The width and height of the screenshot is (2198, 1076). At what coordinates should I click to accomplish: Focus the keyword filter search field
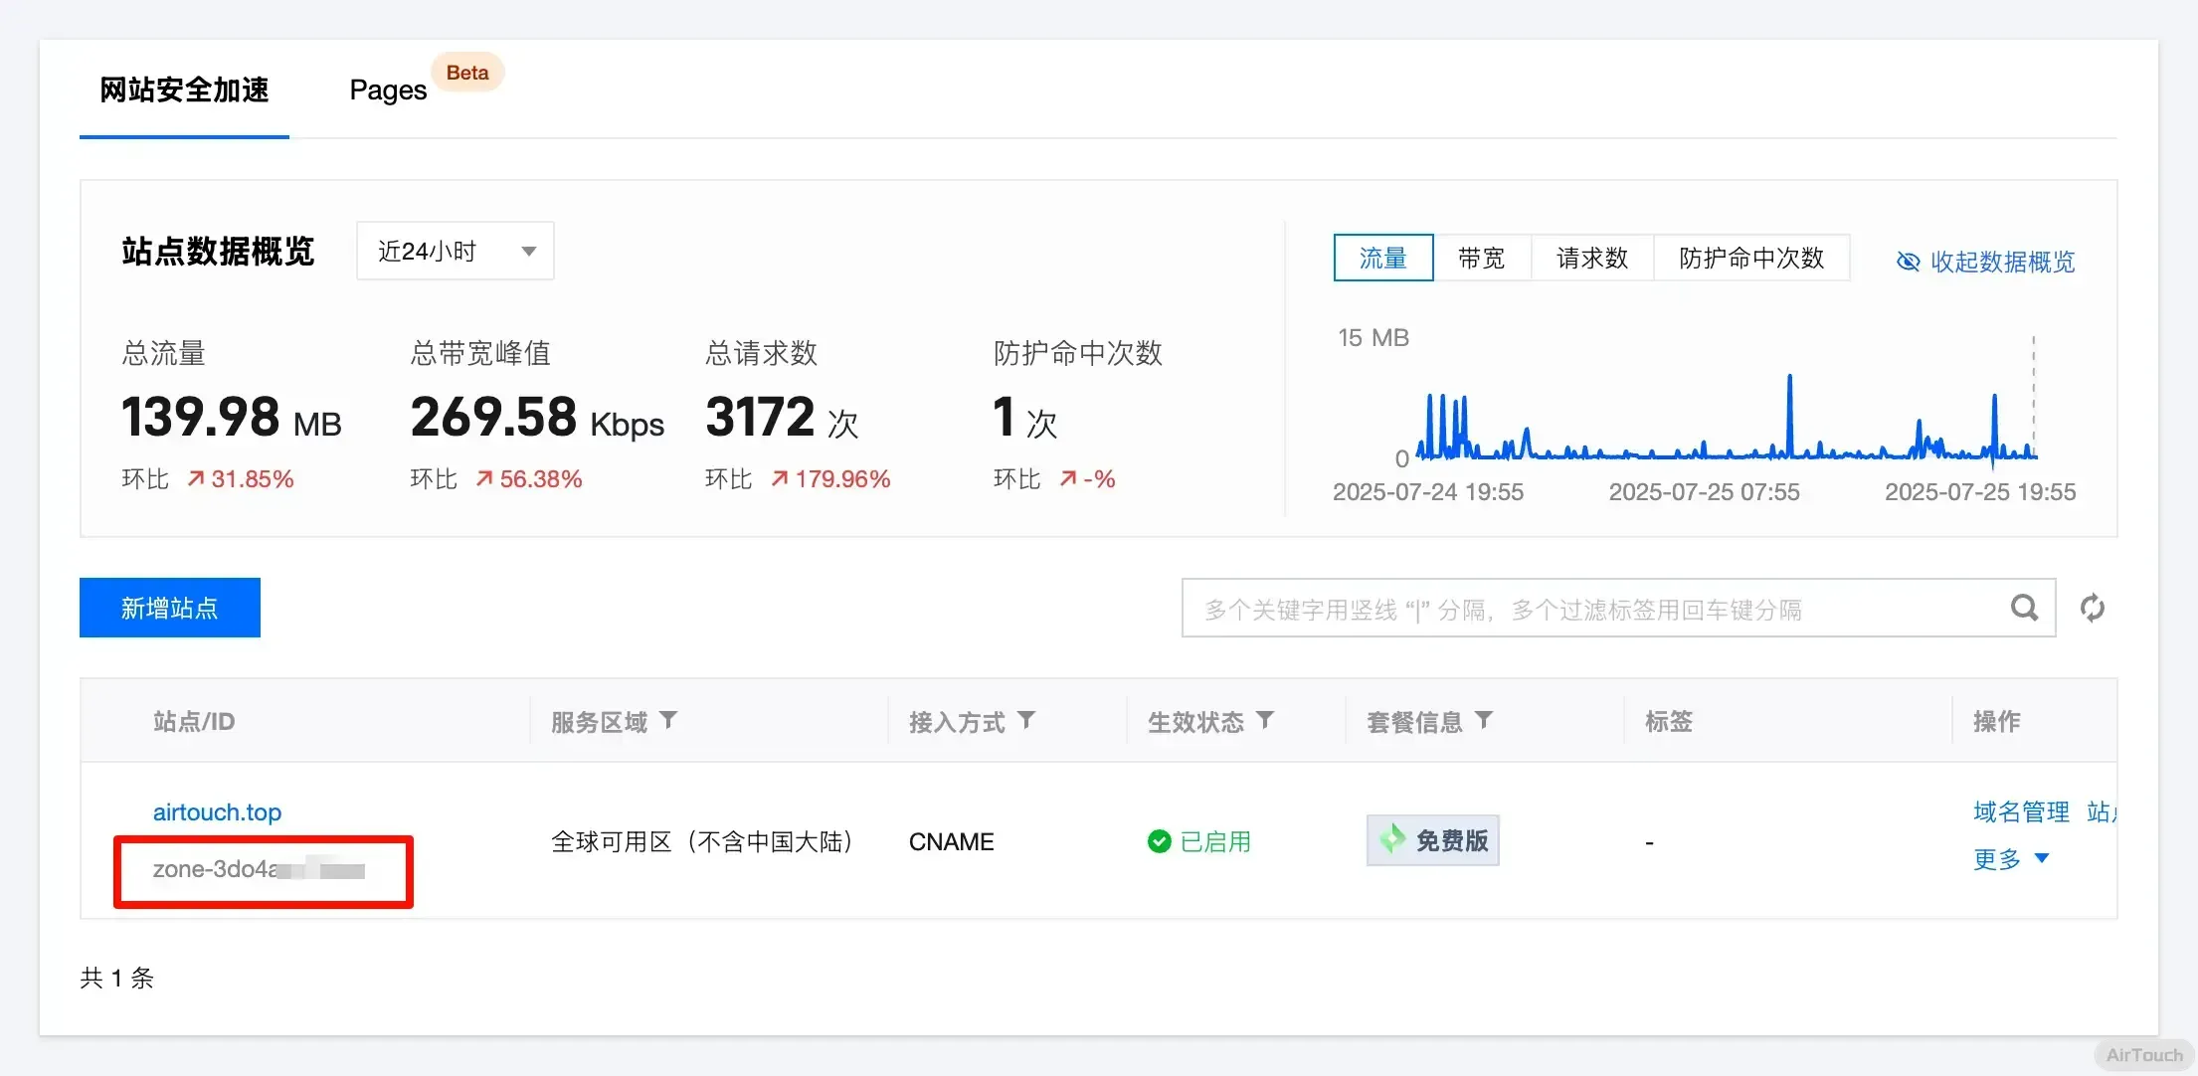(x=1591, y=609)
